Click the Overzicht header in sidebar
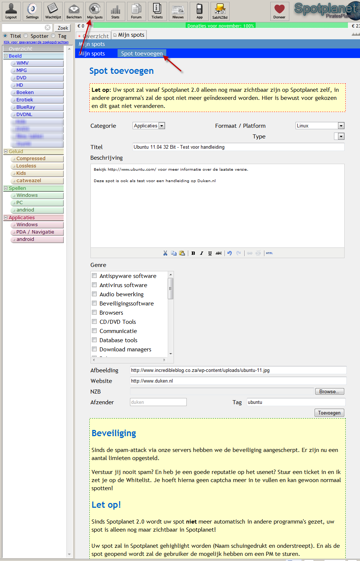This screenshot has width=360, height=561. (x=33, y=48)
